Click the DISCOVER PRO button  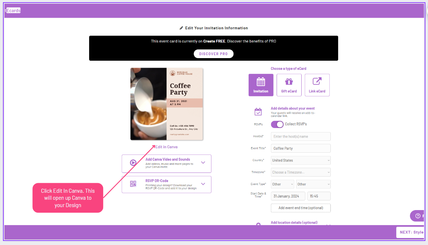click(214, 54)
